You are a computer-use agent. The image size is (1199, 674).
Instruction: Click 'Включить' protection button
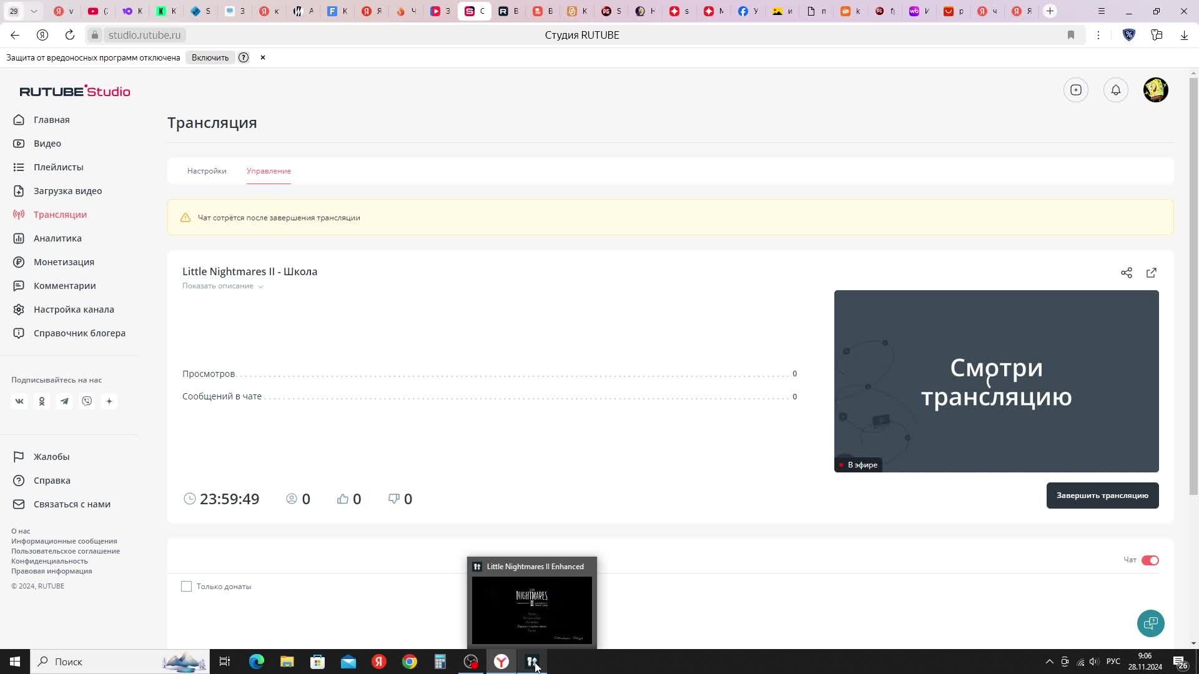210,57
